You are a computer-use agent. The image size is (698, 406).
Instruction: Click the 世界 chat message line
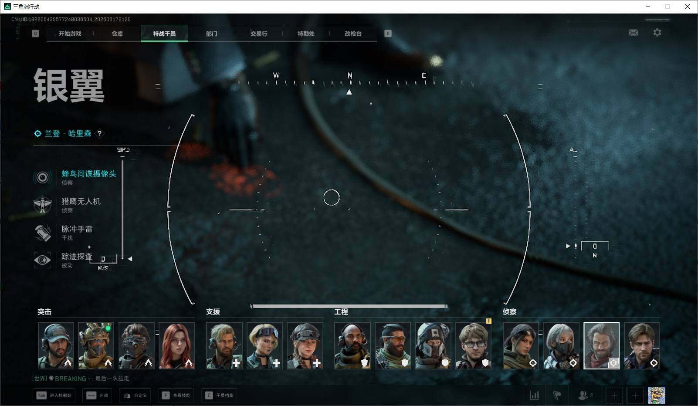click(81, 379)
